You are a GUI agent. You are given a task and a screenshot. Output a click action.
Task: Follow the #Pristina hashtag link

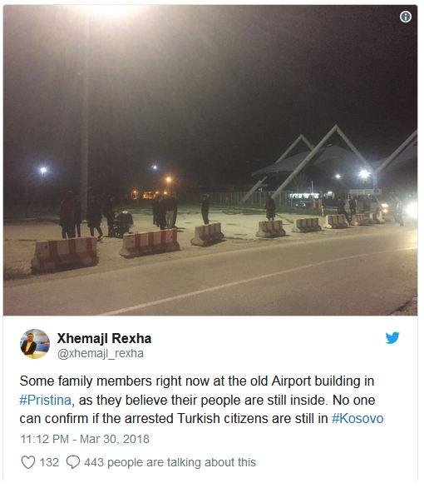point(46,400)
